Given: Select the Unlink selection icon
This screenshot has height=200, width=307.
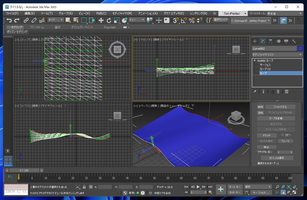Looking at the screenshot, I should 34,20.
